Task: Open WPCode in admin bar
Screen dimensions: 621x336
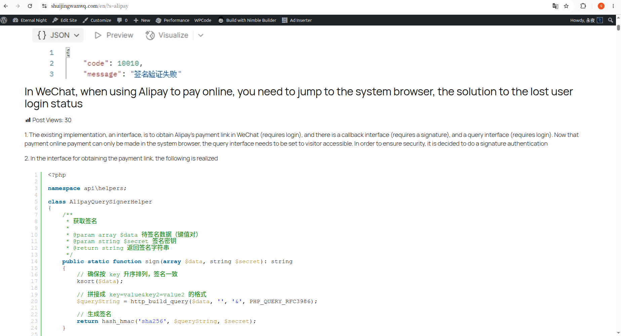Action: (x=203, y=20)
